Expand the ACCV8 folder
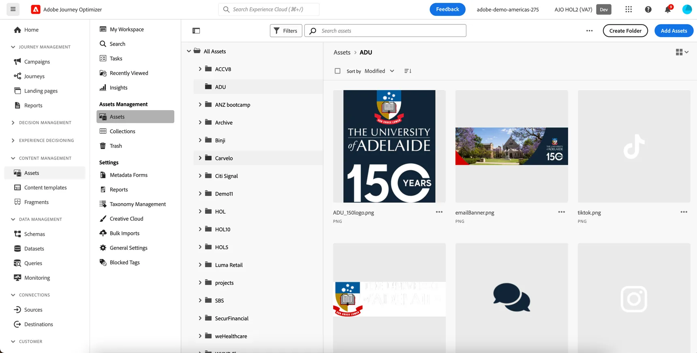This screenshot has height=353, width=697. point(200,69)
